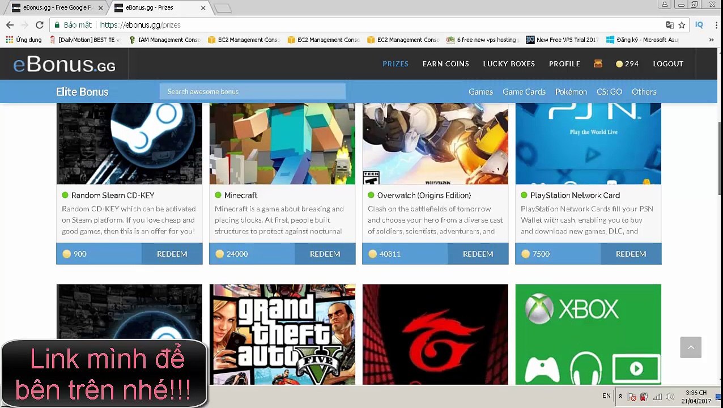723x408 pixels.
Task: Click the treasure chest icon in navbar
Action: click(598, 63)
